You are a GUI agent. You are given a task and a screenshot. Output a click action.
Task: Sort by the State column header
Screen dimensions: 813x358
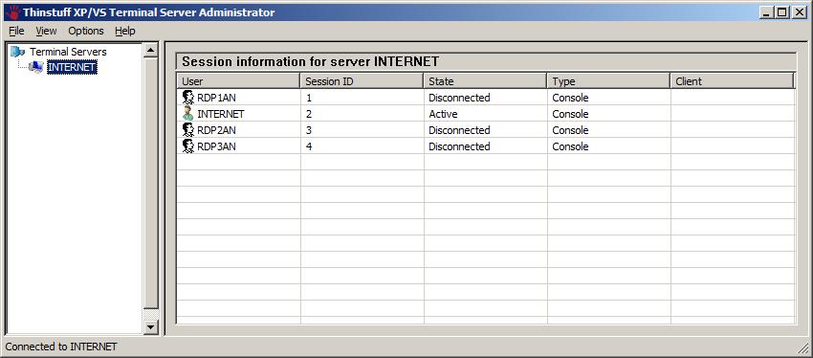click(485, 81)
